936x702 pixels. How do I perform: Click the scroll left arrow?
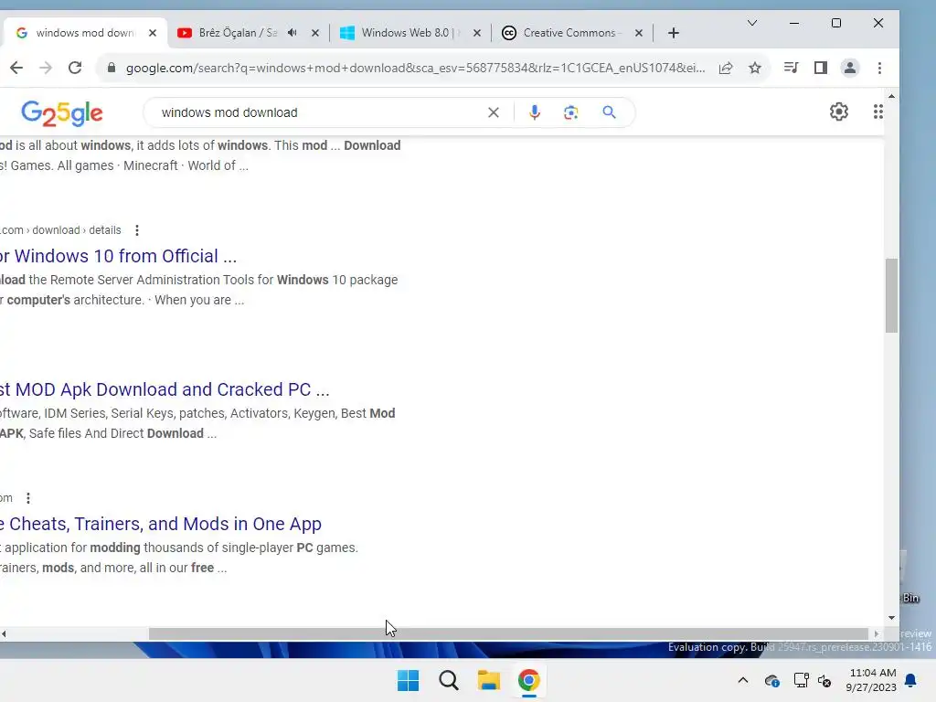[x=5, y=634]
